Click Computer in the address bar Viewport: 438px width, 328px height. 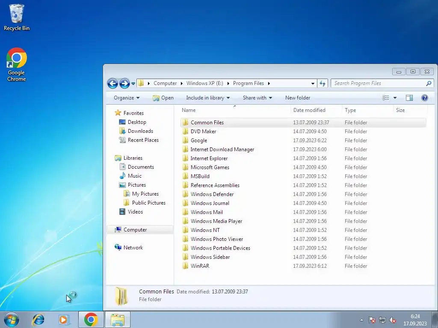165,83
